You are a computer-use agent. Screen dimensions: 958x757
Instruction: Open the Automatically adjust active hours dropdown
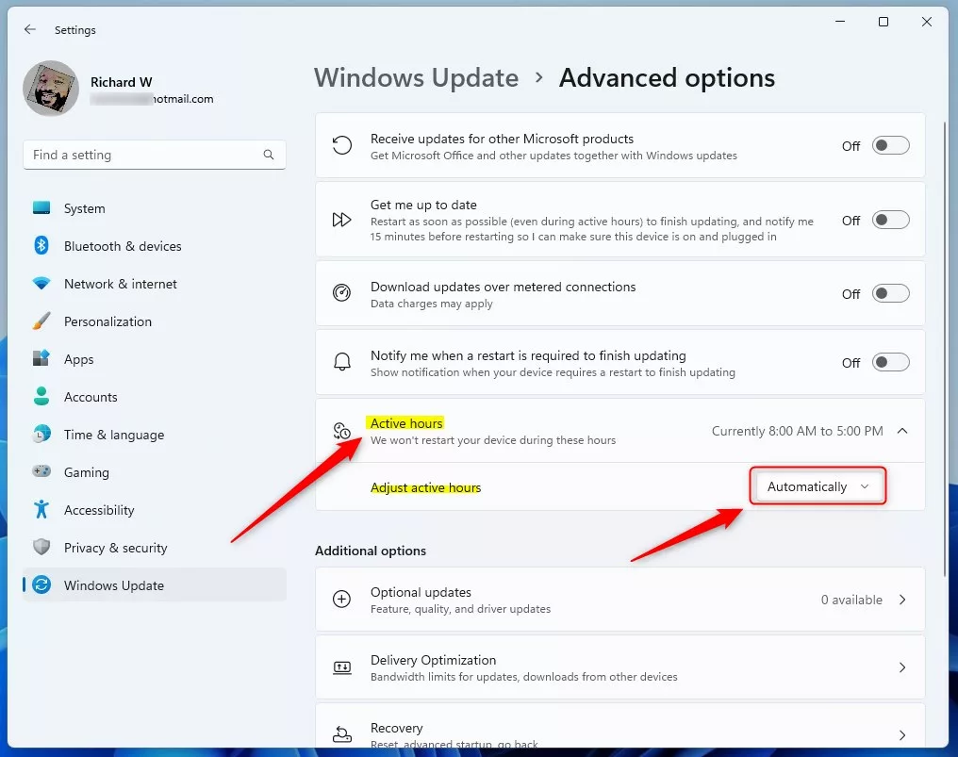(817, 486)
